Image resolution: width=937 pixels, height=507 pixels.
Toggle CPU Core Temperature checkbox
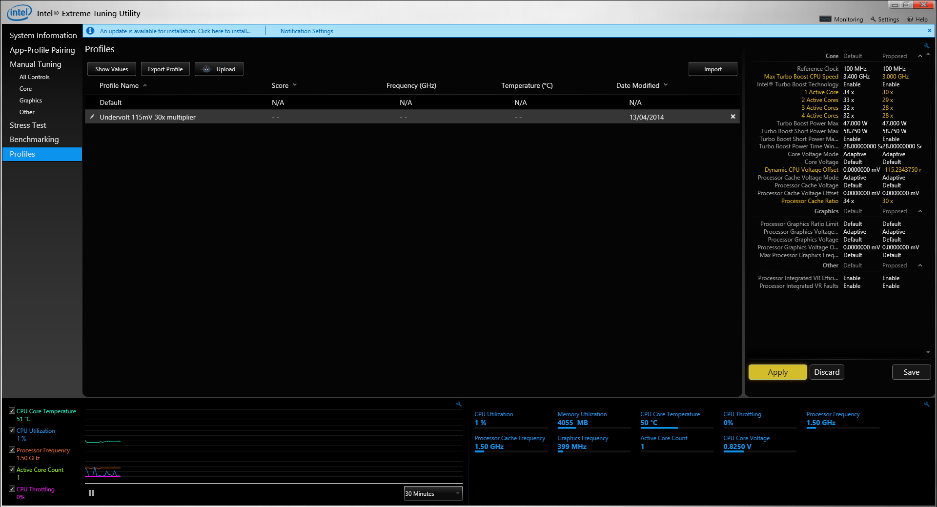12,411
